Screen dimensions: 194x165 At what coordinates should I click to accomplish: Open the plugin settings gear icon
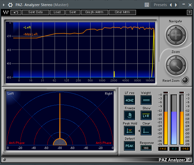[10, 5]
